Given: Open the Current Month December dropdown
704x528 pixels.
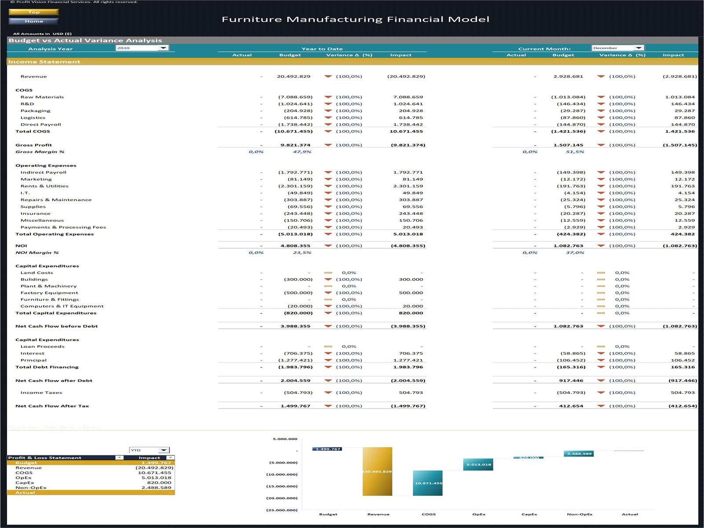Looking at the screenshot, I should click(x=639, y=48).
